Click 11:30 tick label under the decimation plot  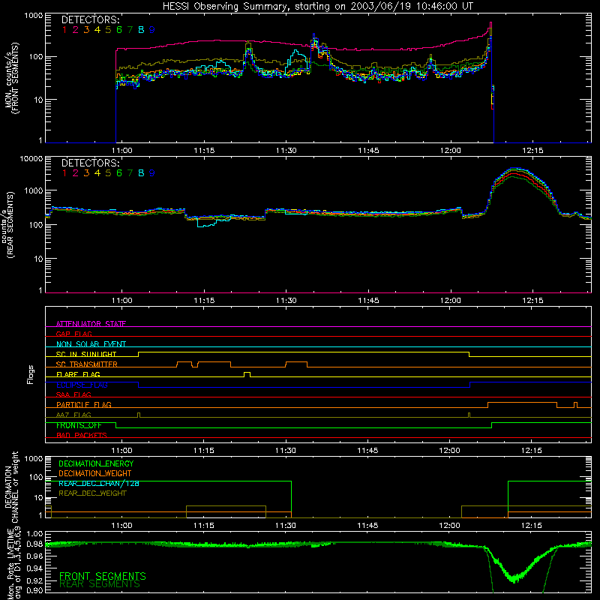(x=286, y=526)
